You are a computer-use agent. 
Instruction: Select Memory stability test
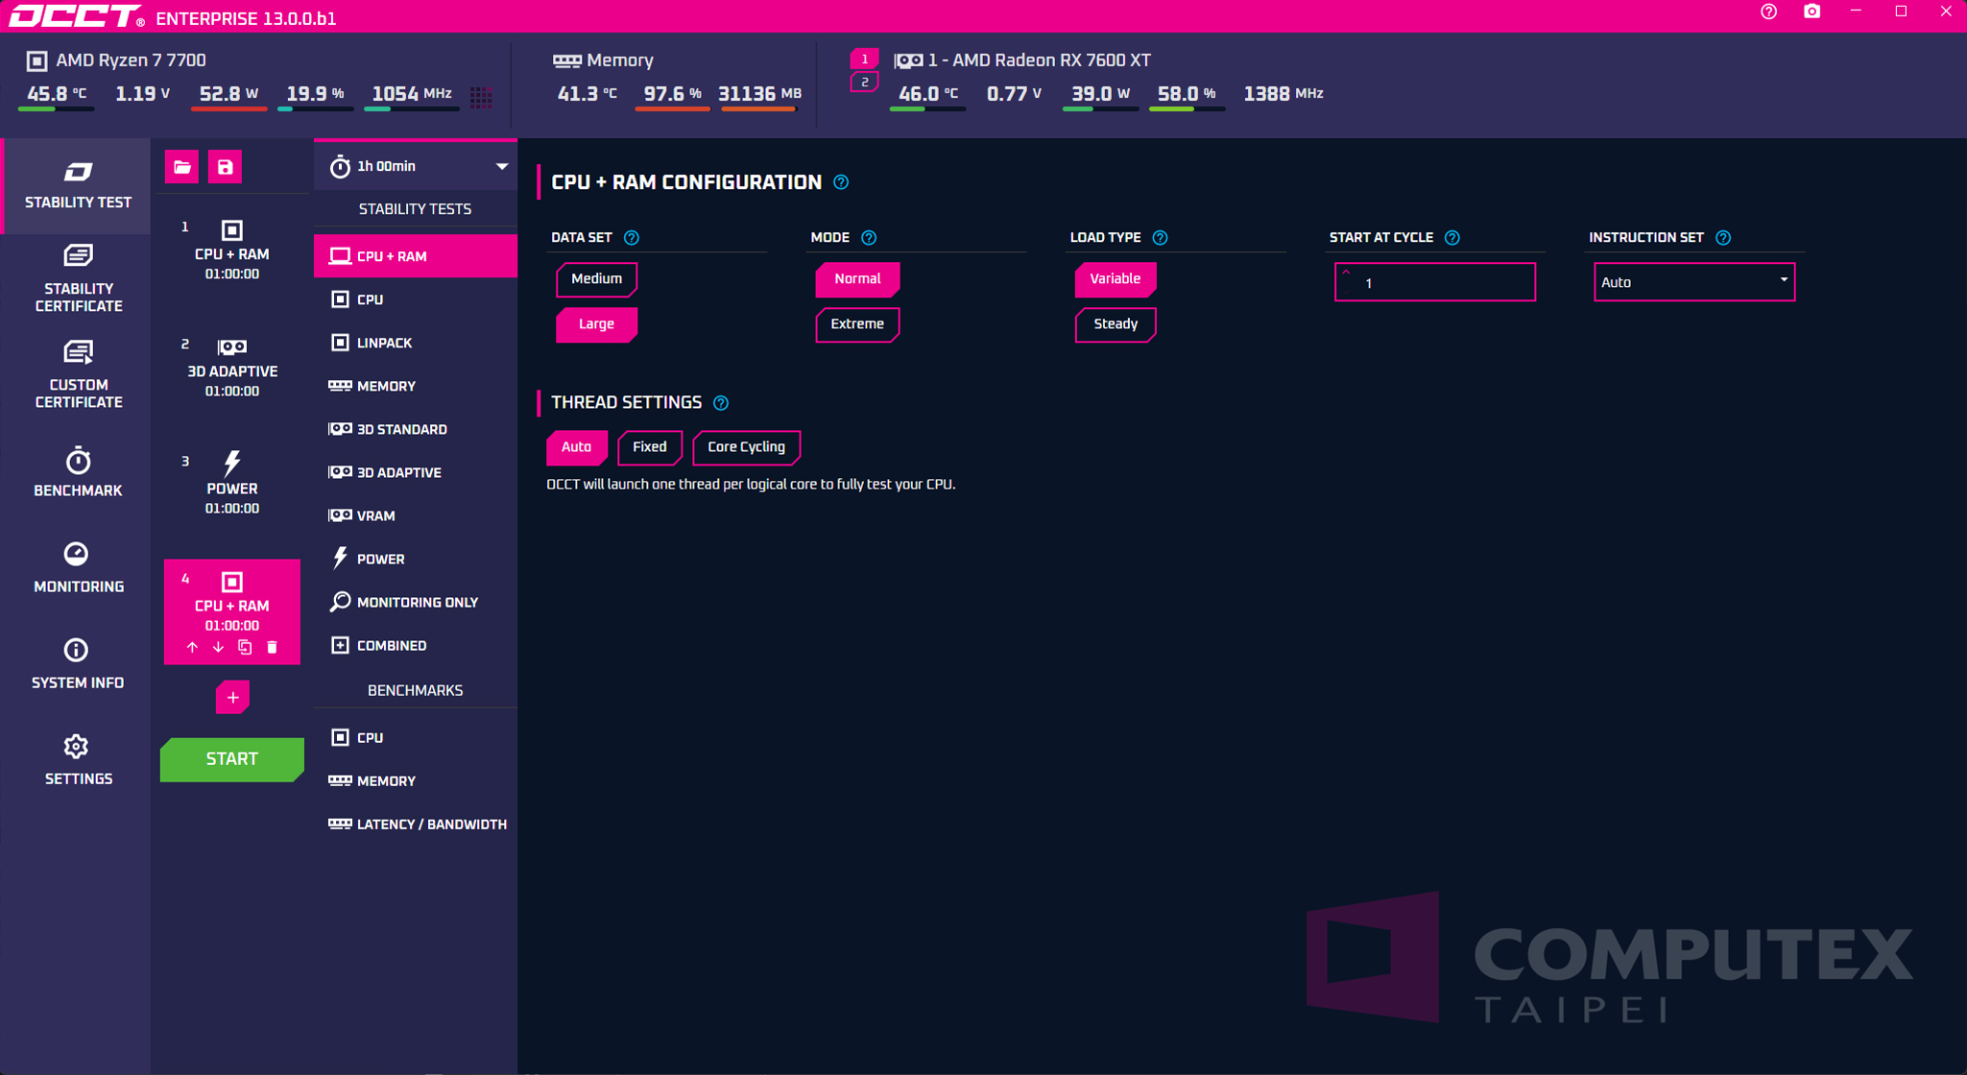416,386
